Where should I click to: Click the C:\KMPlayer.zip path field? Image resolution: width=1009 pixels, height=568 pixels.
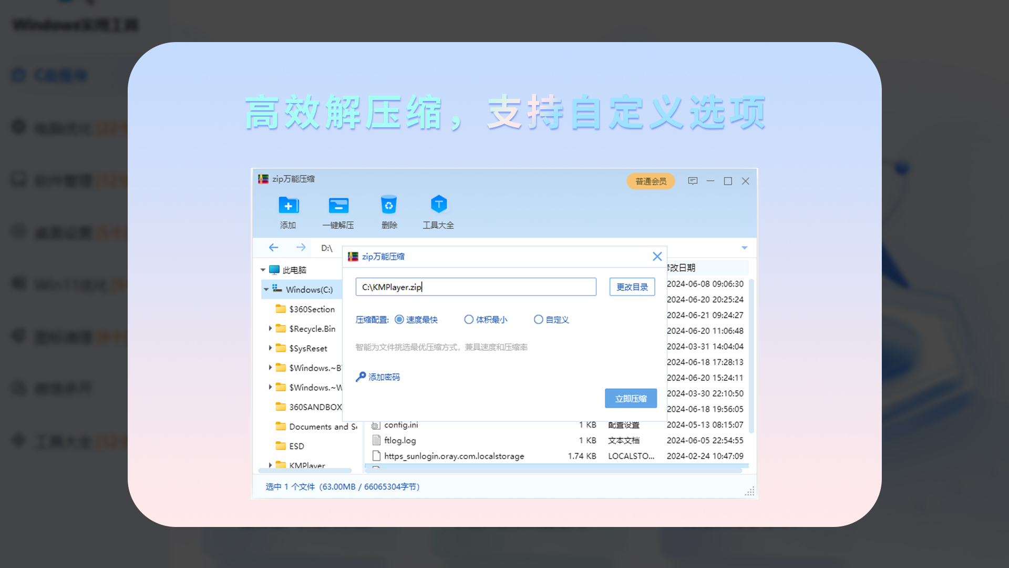coord(476,287)
